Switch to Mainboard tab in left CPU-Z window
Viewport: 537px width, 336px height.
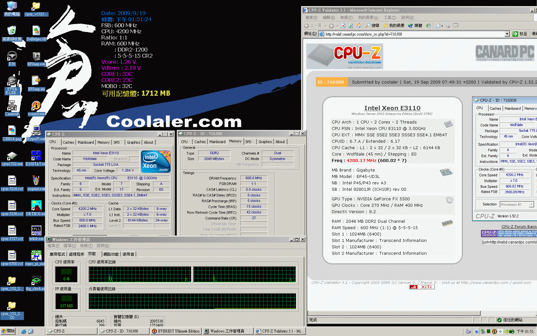86,142
